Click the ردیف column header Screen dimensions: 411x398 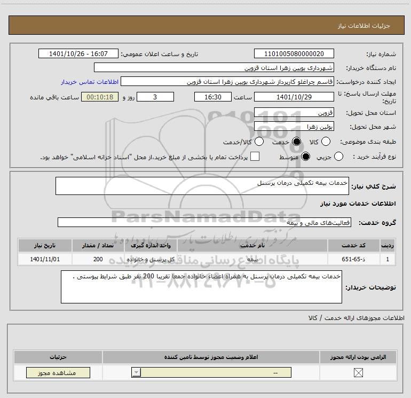pos(388,245)
